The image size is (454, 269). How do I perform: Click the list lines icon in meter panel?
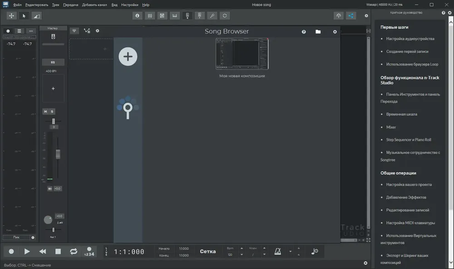[x=19, y=31]
